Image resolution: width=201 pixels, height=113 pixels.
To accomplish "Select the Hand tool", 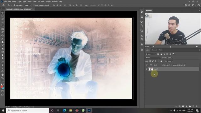I will [x=3, y=75].
